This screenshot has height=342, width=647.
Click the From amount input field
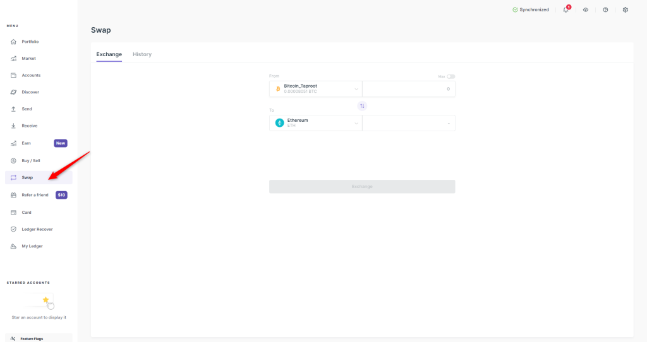408,89
